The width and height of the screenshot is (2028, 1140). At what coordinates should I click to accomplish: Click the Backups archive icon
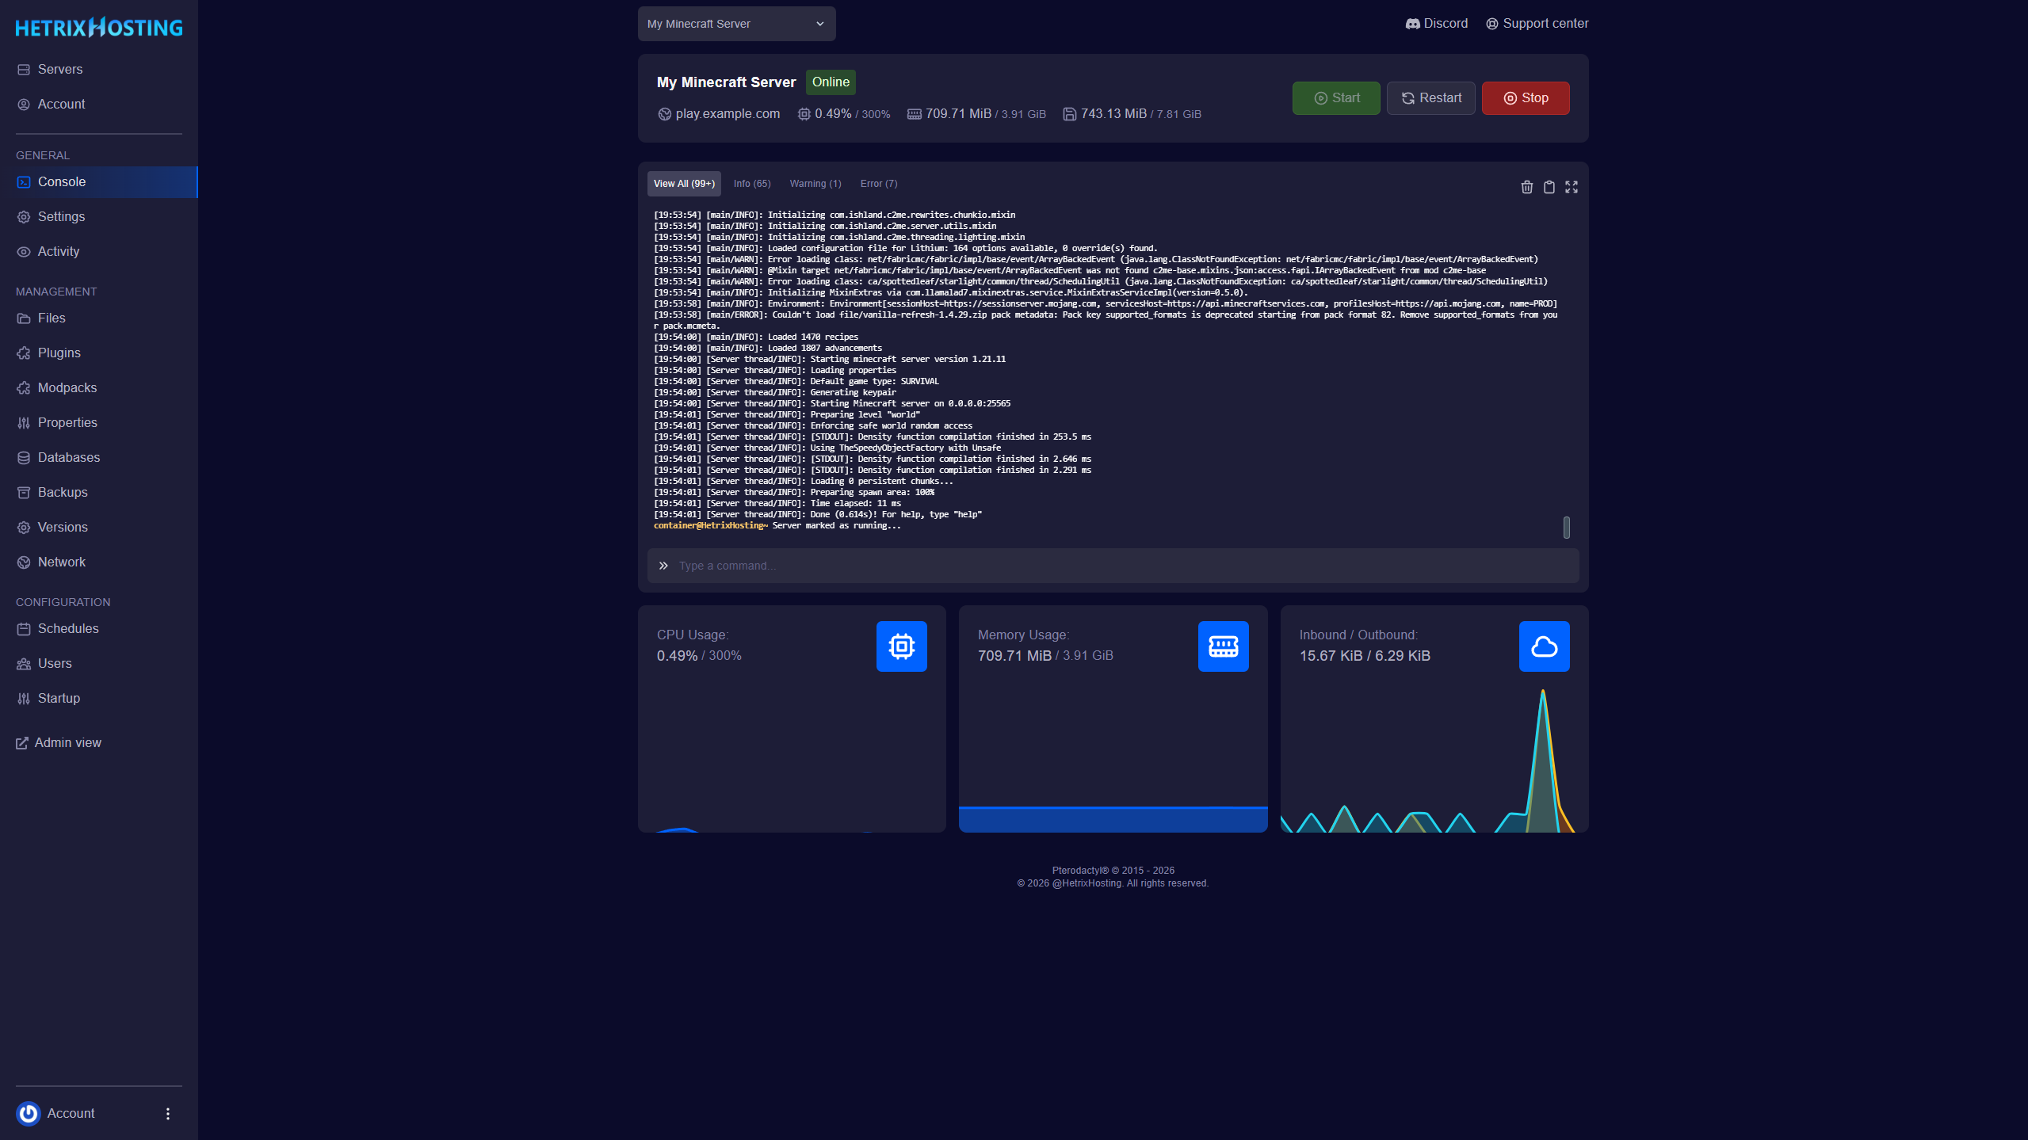(x=24, y=493)
